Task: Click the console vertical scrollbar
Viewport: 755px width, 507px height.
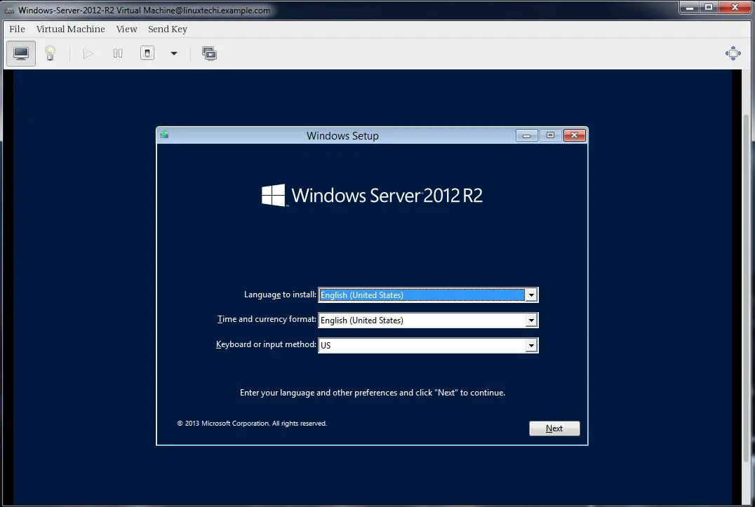Action: point(747,288)
